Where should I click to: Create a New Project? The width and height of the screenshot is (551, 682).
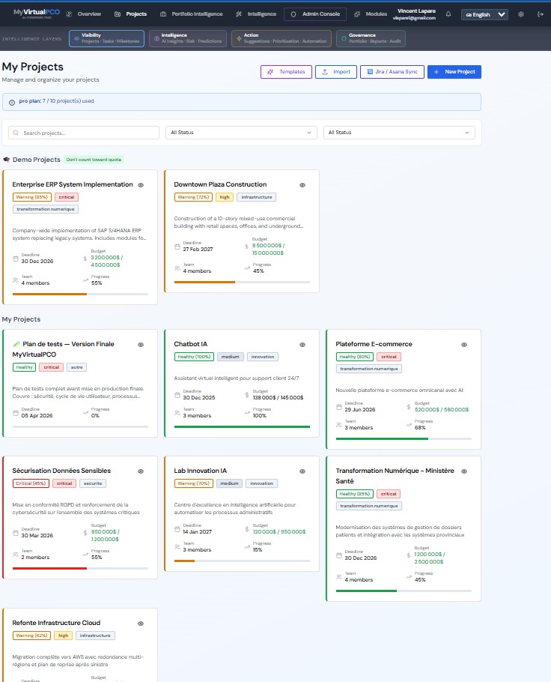454,72
